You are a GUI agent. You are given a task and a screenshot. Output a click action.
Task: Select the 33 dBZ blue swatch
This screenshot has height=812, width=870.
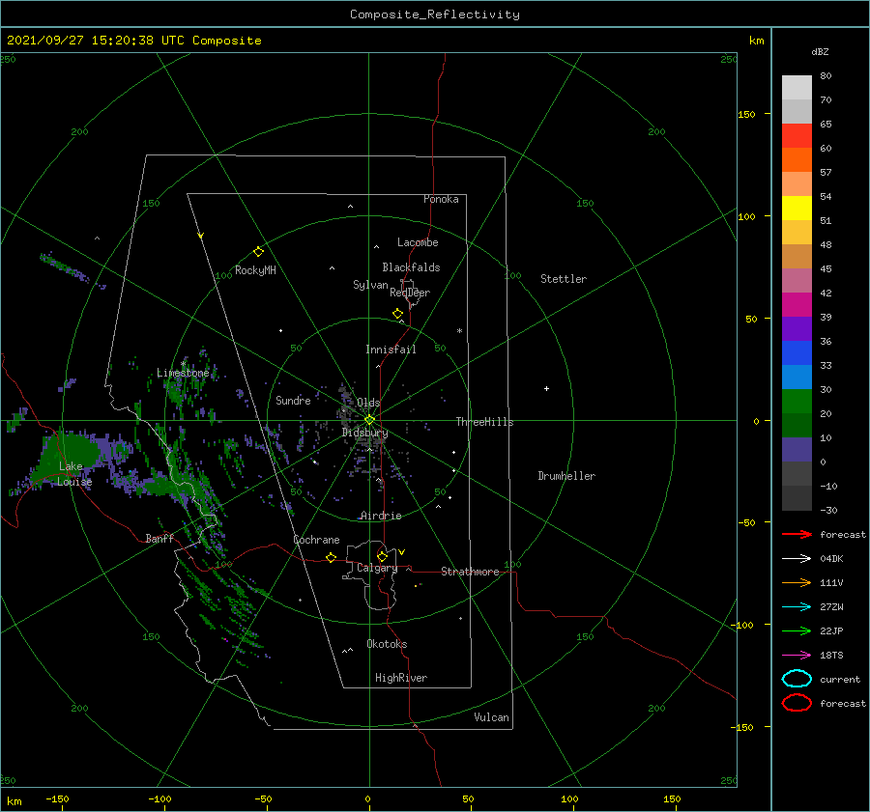797,377
